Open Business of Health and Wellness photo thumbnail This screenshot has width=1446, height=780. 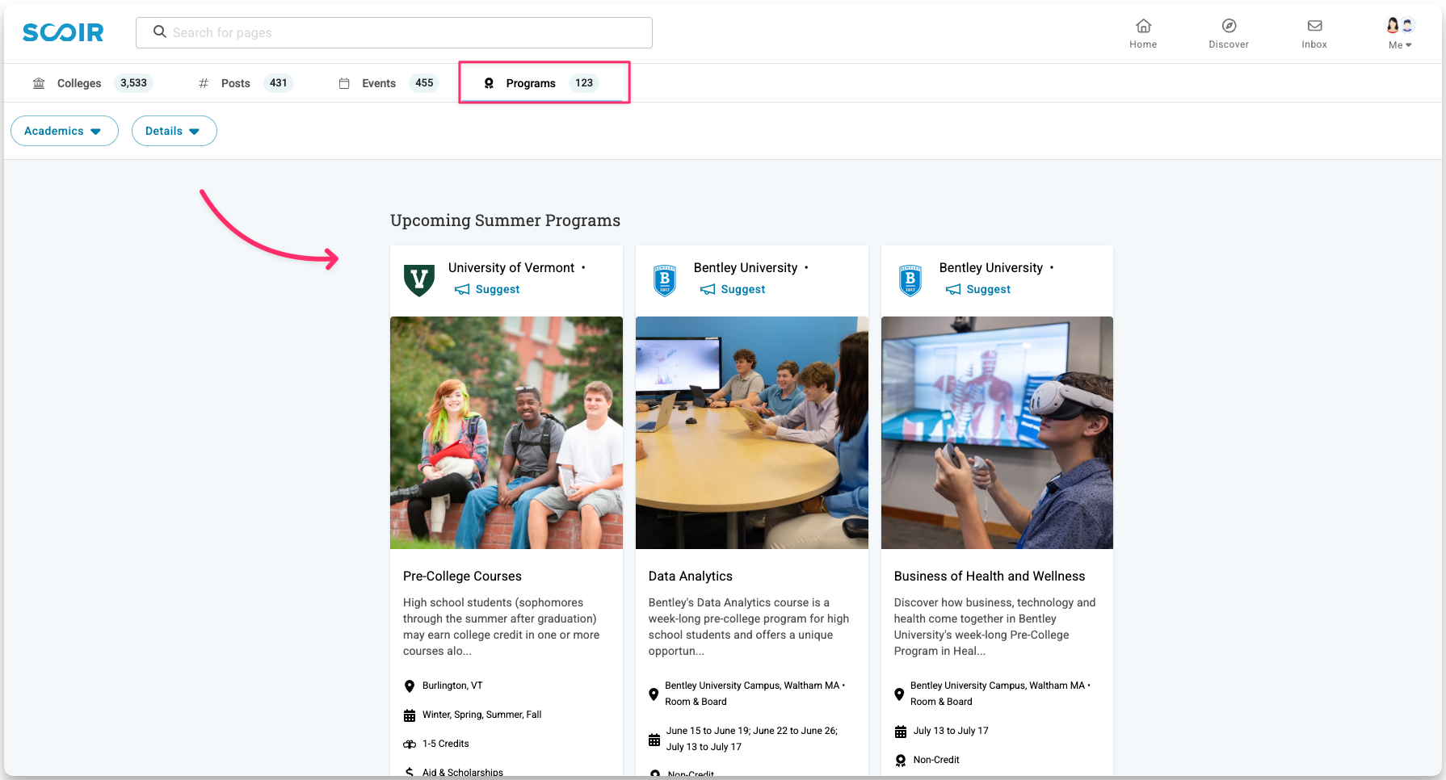997,433
